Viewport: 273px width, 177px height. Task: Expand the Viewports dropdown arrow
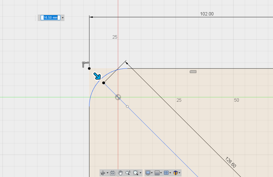[x=170, y=173]
